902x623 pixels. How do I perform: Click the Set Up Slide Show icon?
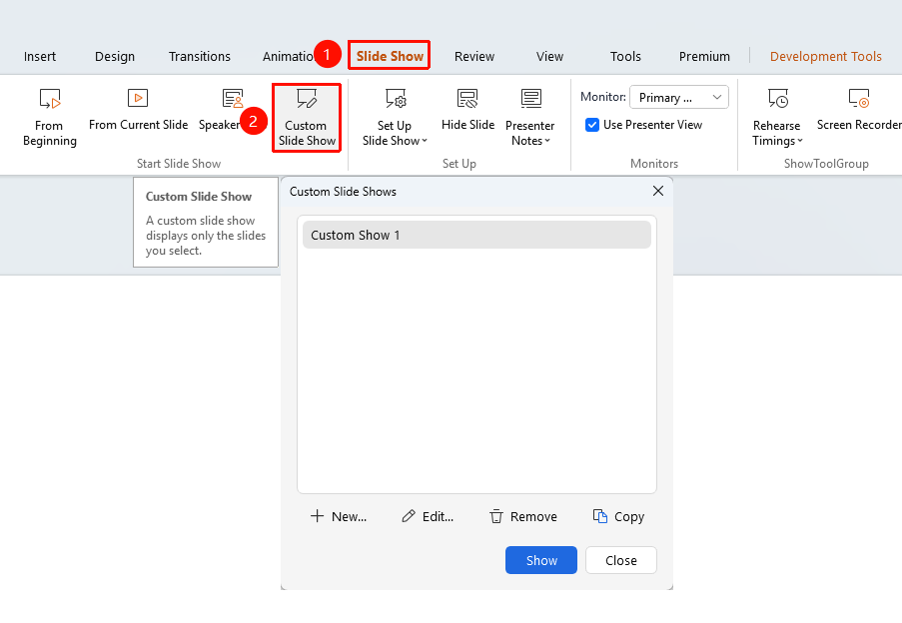[396, 99]
